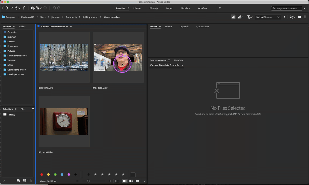Open the reveal recent files icon
Screen dimensions: 309x185
pyautogui.click(x=17, y=8)
